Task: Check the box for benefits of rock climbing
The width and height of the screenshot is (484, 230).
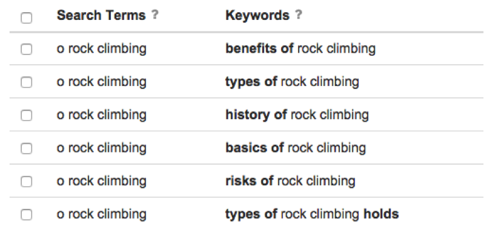Action: click(26, 49)
